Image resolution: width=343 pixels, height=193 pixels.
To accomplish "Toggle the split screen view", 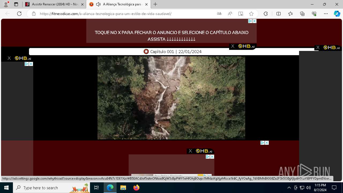I will [x=278, y=14].
